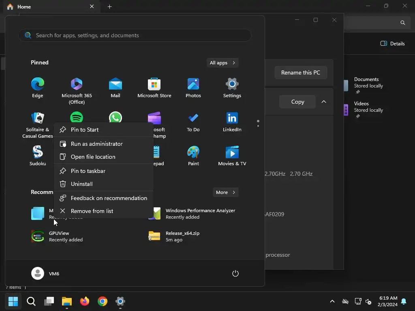This screenshot has height=311, width=415.
Task: Toggle the Details pane in File Explorer
Action: [x=392, y=44]
